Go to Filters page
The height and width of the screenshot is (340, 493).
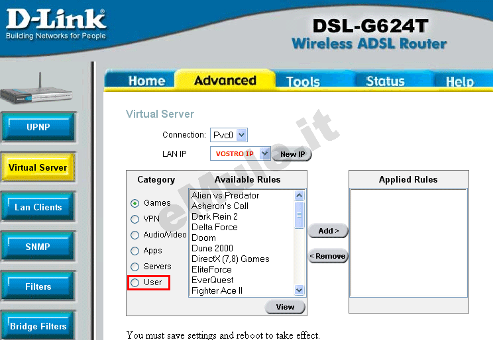(38, 286)
